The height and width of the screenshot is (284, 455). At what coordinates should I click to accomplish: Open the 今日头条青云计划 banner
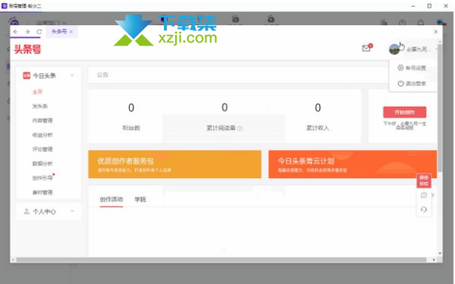[x=353, y=164]
